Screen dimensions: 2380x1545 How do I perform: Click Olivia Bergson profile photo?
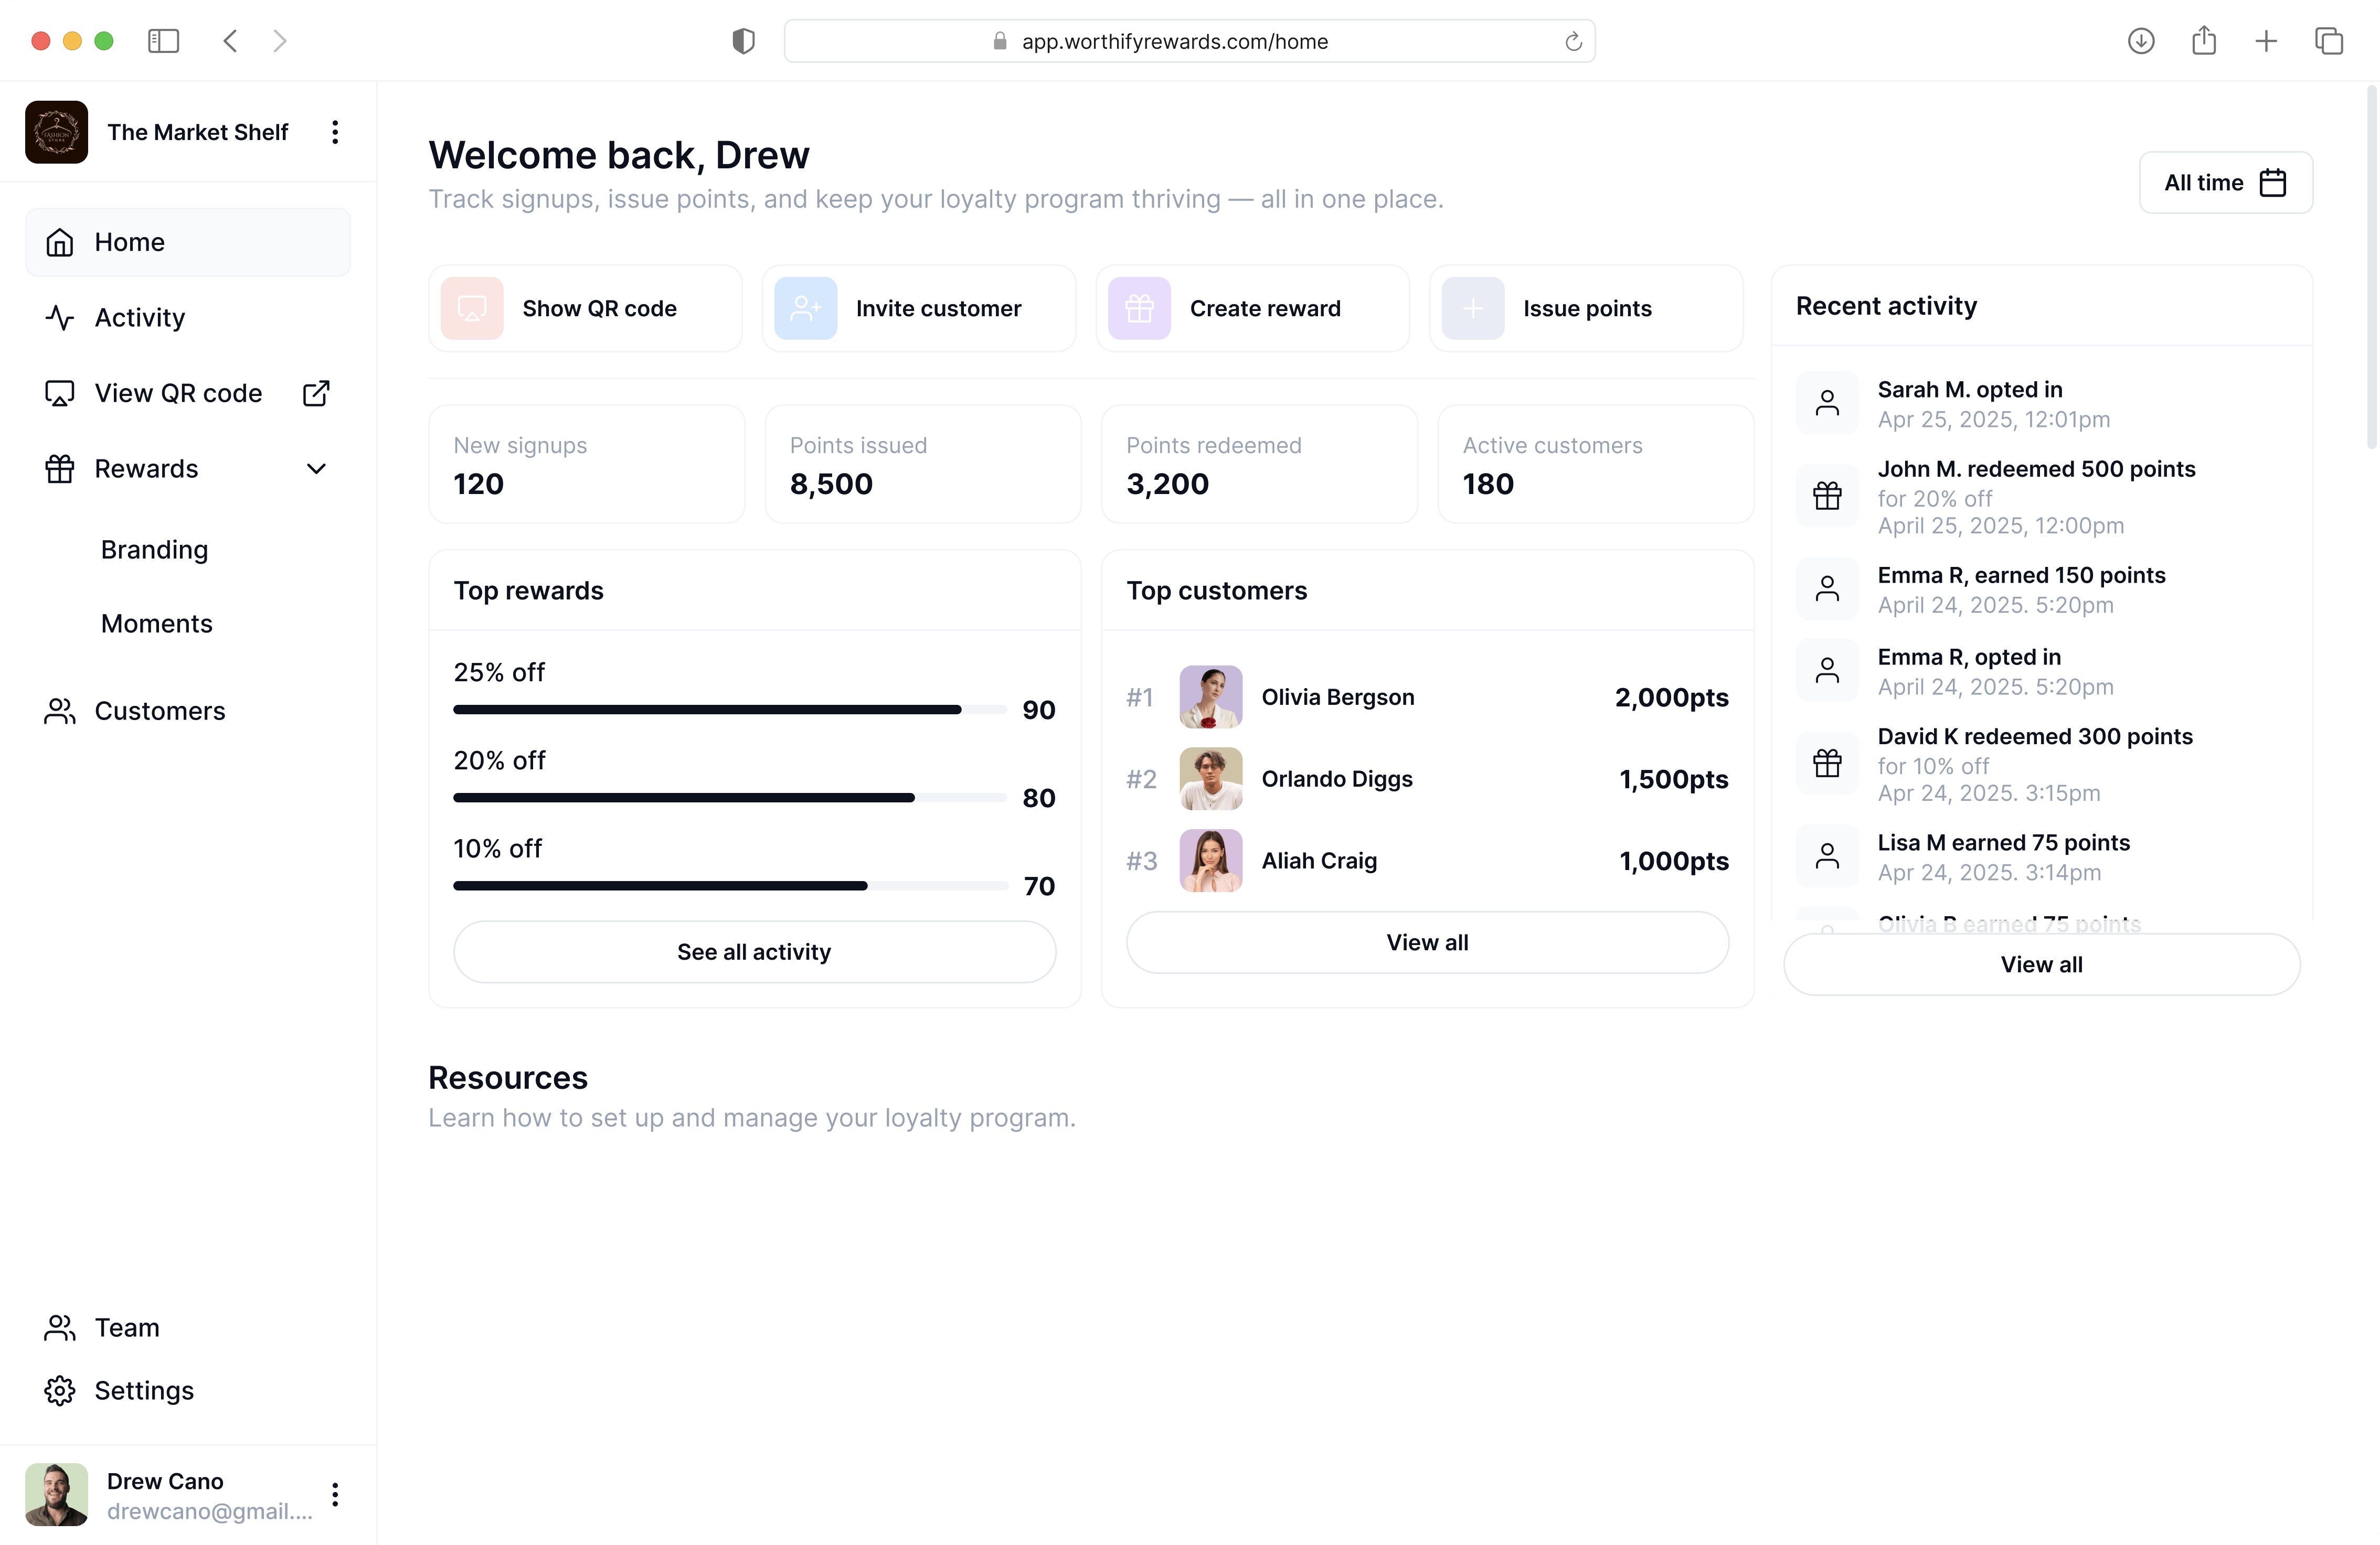pos(1211,696)
